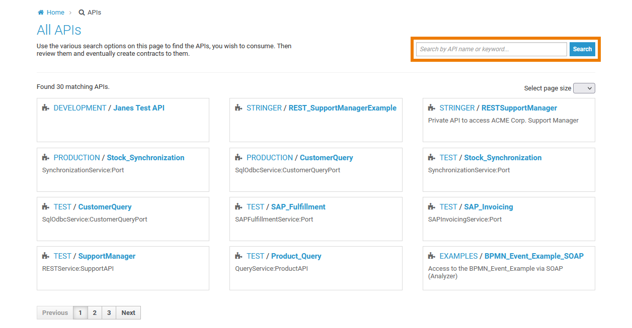The image size is (632, 328).
Task: Open the Select page size dropdown
Action: point(584,88)
